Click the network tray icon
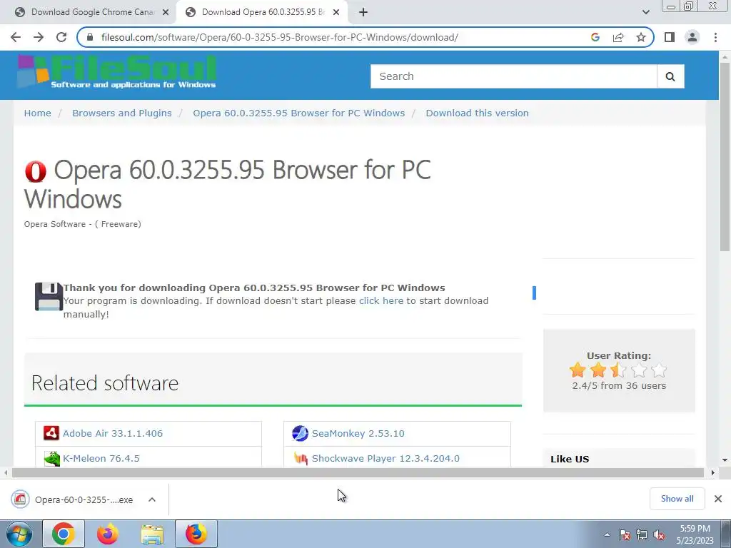 tap(642, 534)
